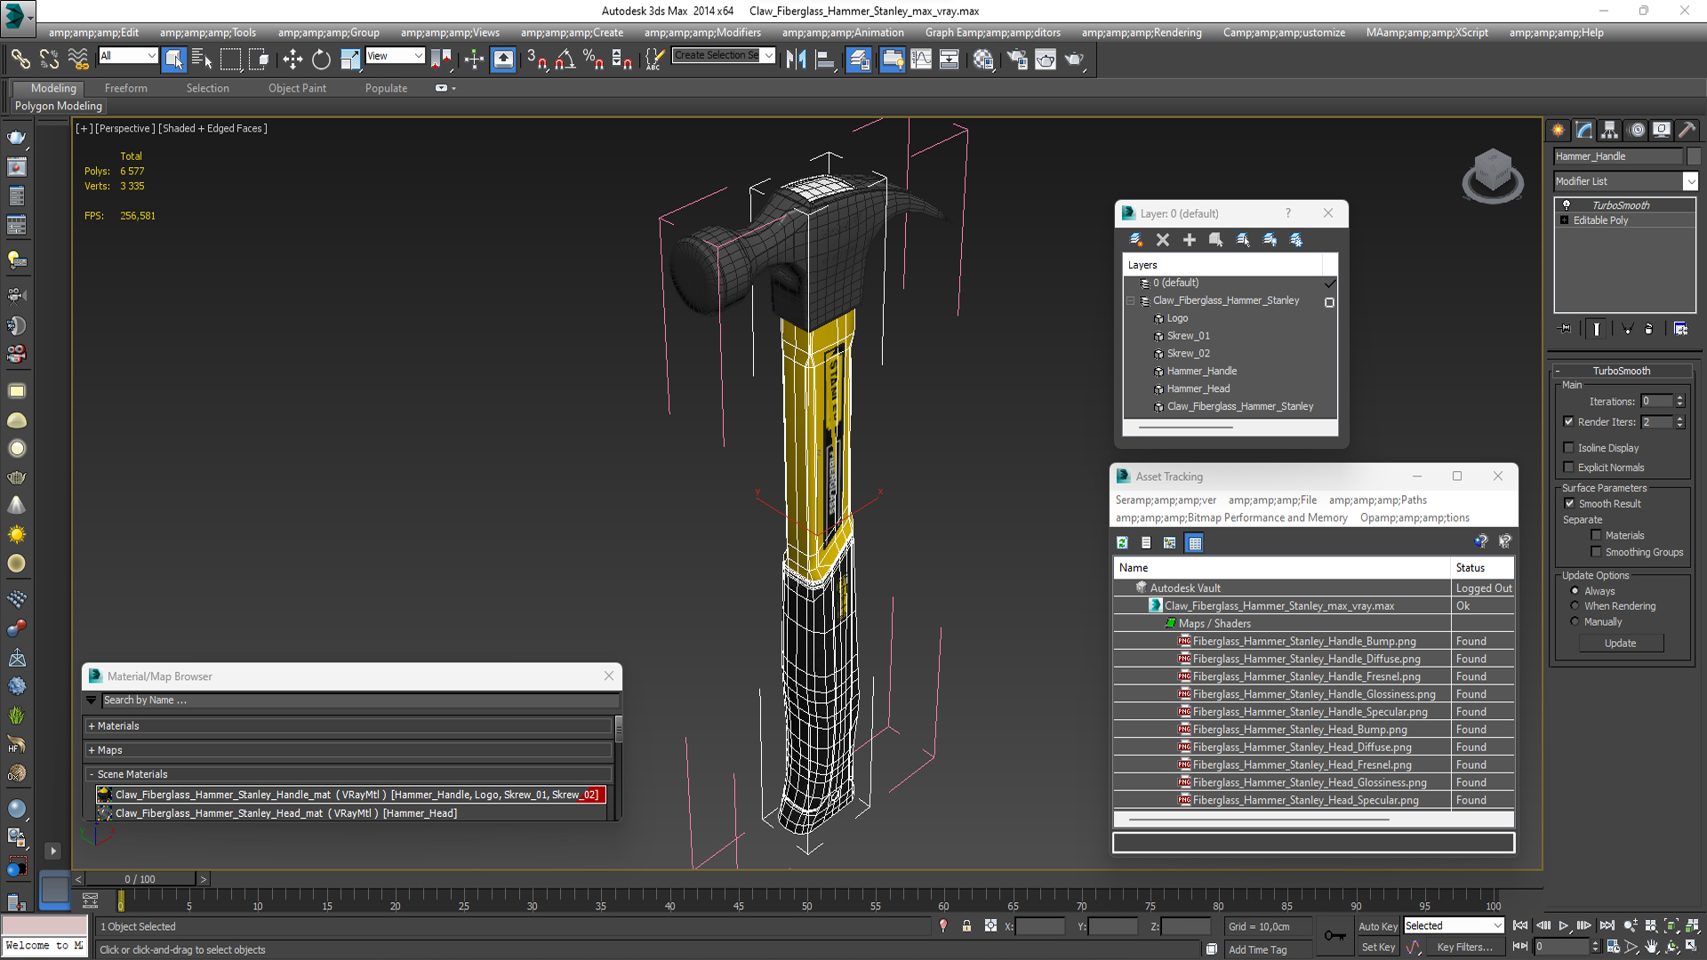The width and height of the screenshot is (1707, 960).
Task: Select the Move tool in toolbar
Action: click(x=292, y=60)
